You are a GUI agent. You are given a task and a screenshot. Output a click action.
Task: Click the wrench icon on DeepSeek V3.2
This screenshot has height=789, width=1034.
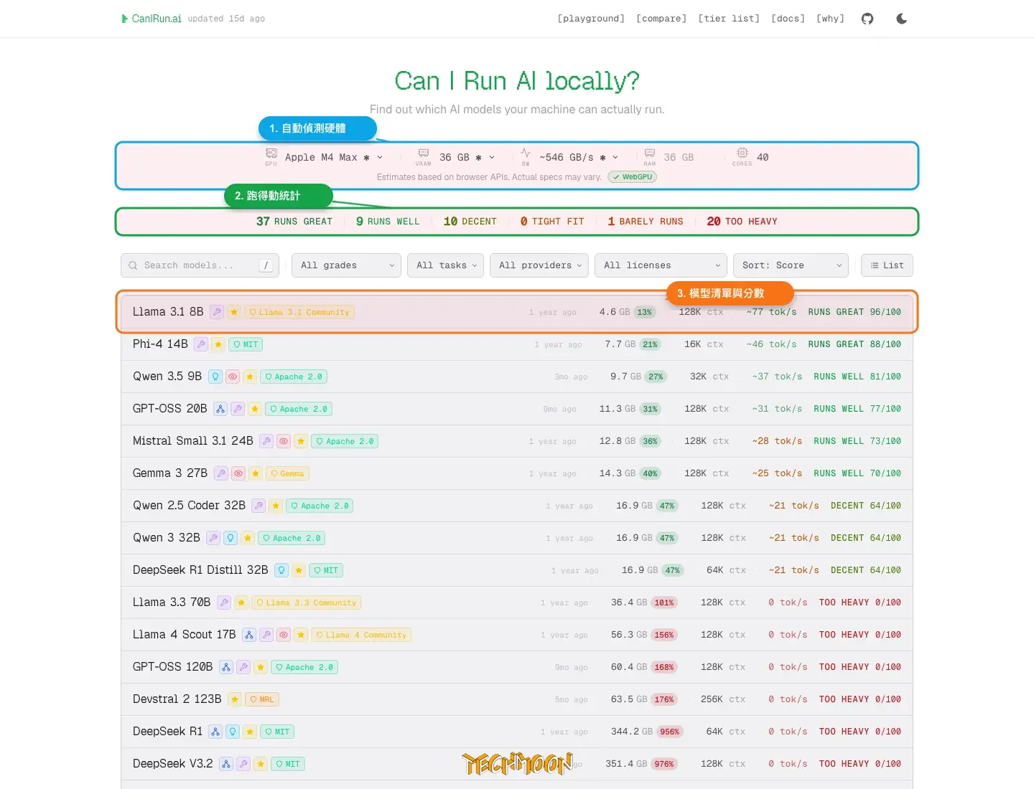[243, 764]
